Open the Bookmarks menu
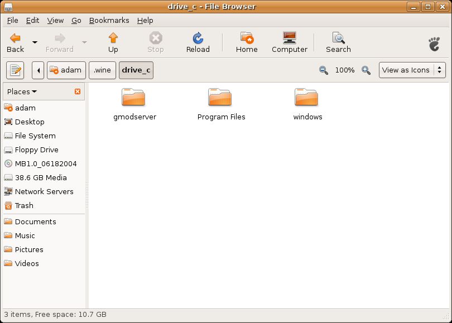Screen dimensions: 452x323 pos(109,20)
